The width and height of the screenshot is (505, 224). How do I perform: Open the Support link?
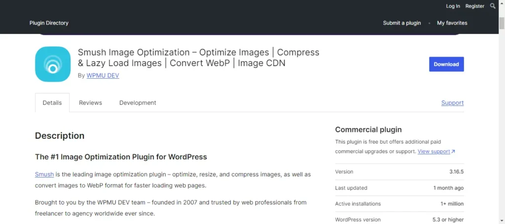click(x=453, y=103)
